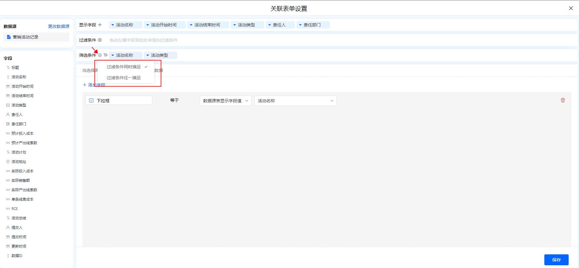
Task: Click the filter funnel icon in 筛选条件 row
Action: (x=105, y=55)
